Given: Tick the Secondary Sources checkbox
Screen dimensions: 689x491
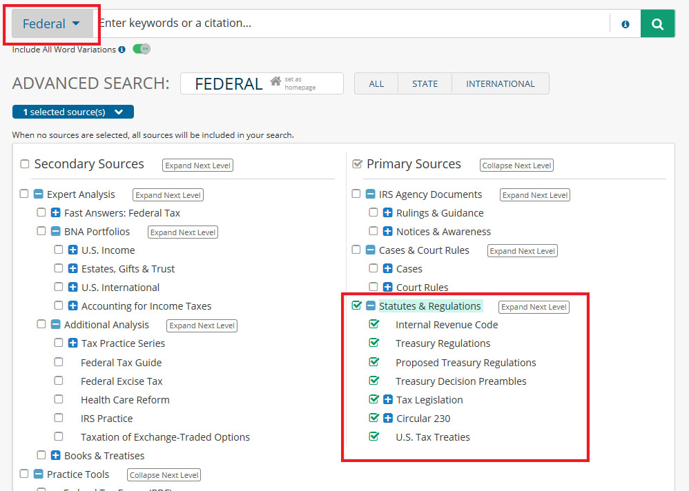Looking at the screenshot, I should [25, 164].
